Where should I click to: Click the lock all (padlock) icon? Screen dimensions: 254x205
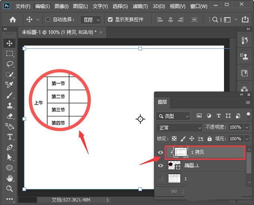pos(210,139)
